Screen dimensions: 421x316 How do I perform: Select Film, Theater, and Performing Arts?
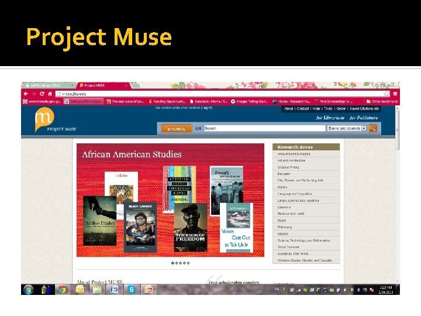pos(306,180)
